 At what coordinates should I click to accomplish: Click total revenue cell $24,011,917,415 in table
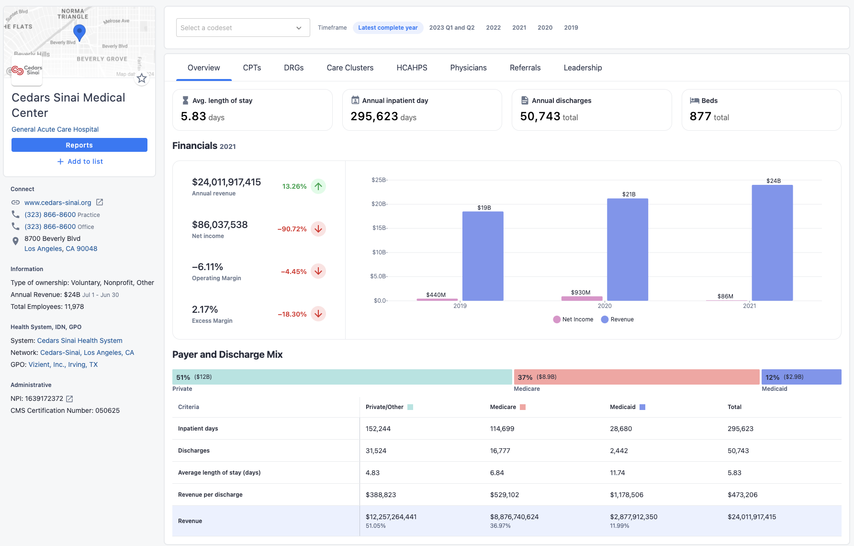[x=752, y=517]
